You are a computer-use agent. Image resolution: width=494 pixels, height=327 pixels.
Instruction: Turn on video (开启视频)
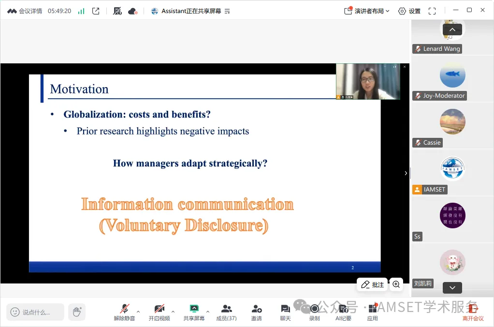(159, 312)
